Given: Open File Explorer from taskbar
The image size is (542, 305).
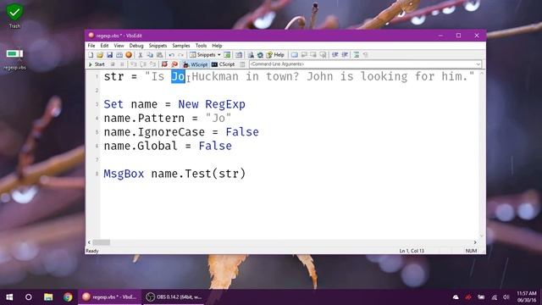Looking at the screenshot, I should 48,297.
